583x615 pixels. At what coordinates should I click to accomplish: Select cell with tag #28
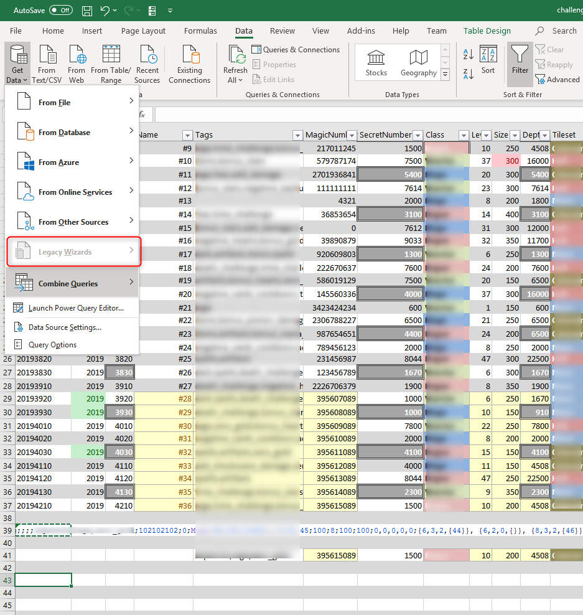pos(164,399)
